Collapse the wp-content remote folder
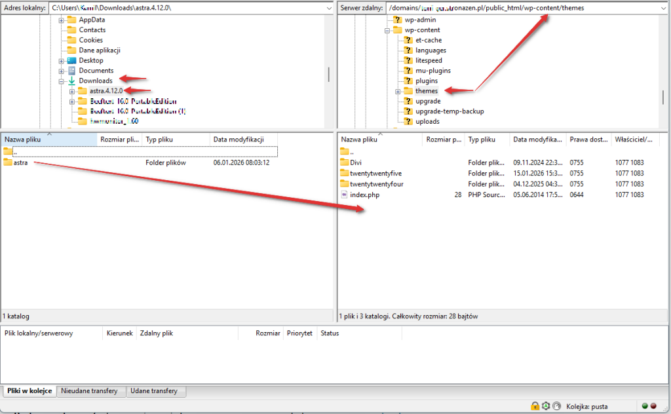Viewport: 671px width, 414px height. [x=387, y=30]
